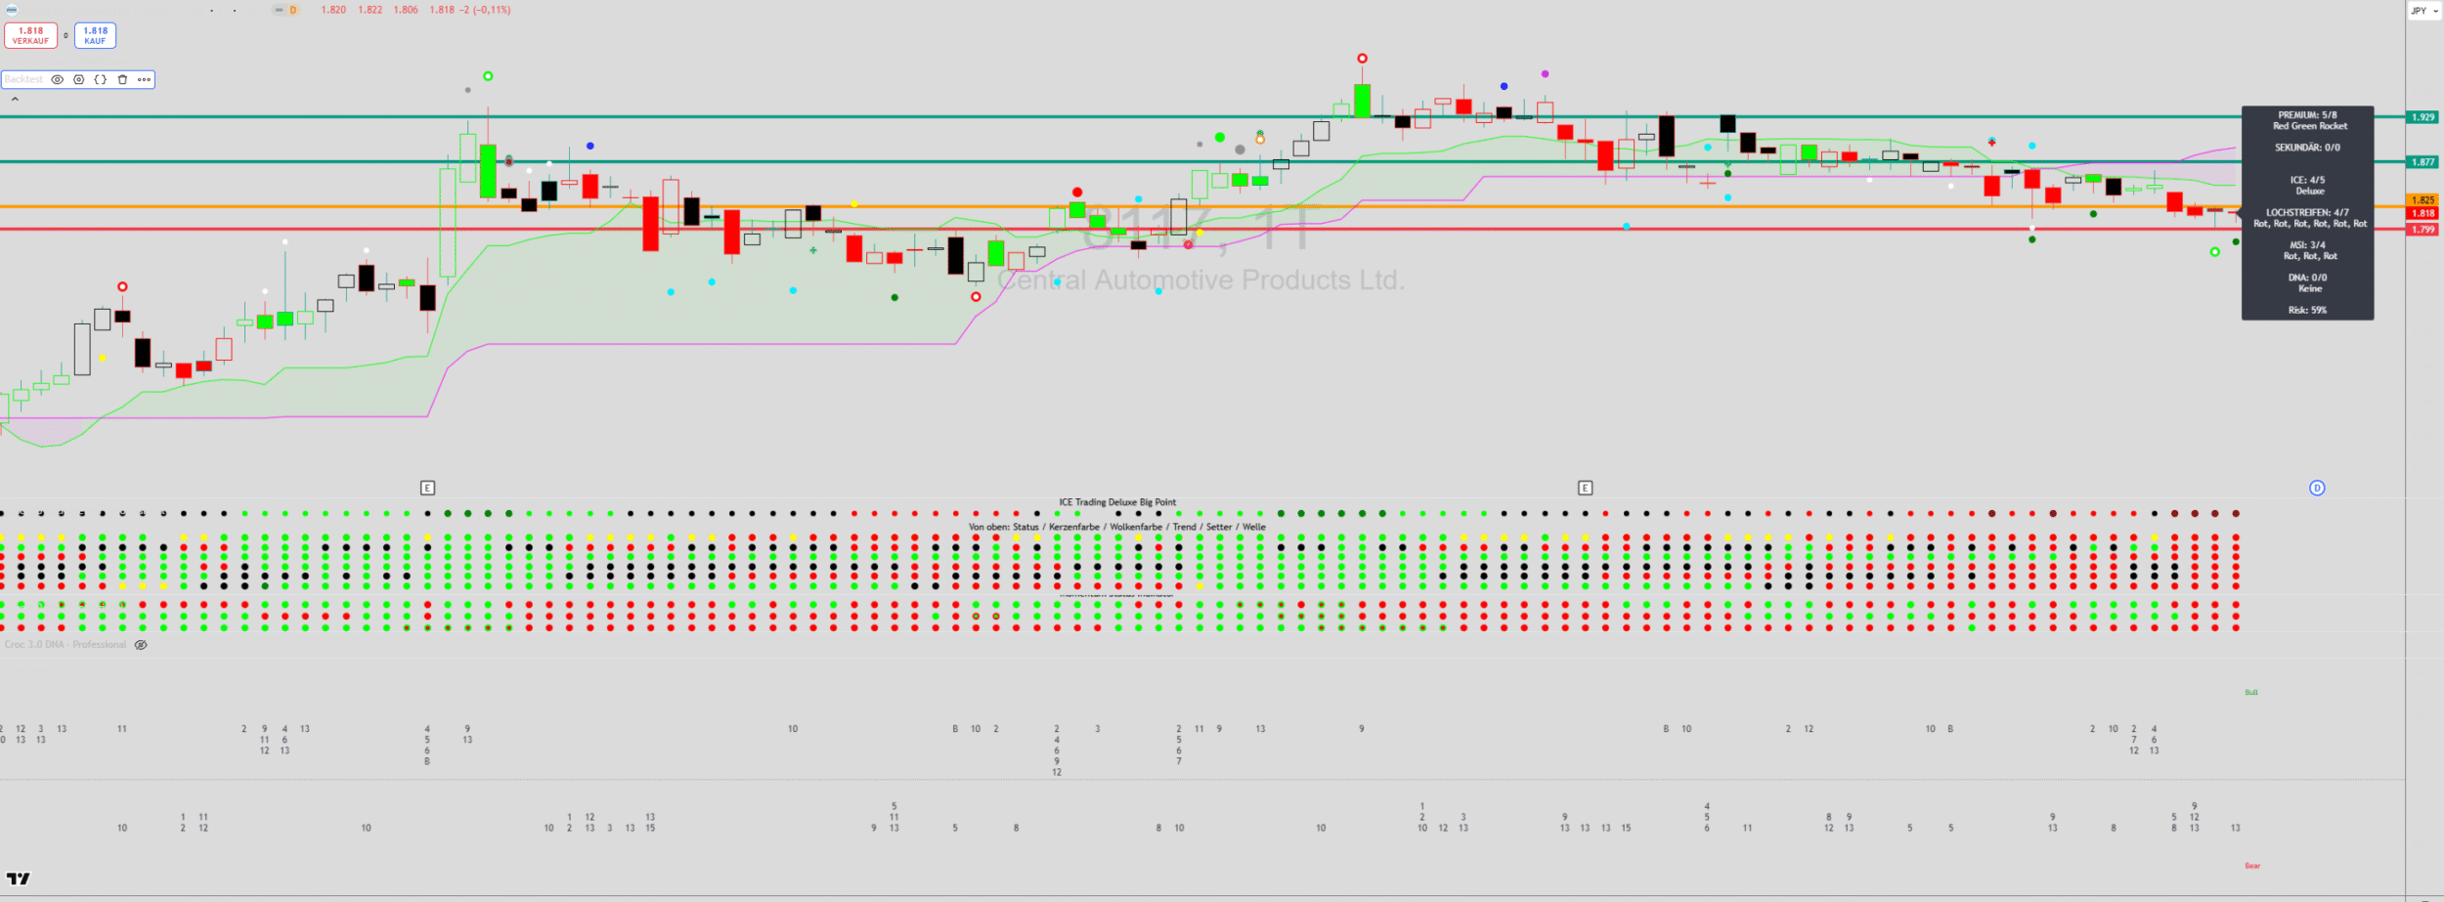Click the right earnings E marker

pyautogui.click(x=1585, y=488)
